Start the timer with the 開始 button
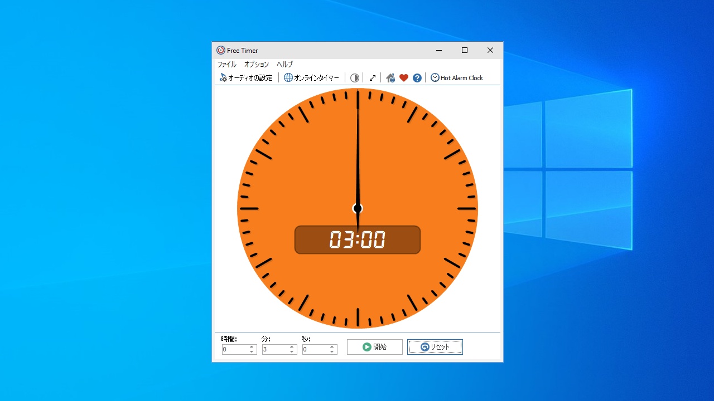The width and height of the screenshot is (714, 401). tap(375, 347)
